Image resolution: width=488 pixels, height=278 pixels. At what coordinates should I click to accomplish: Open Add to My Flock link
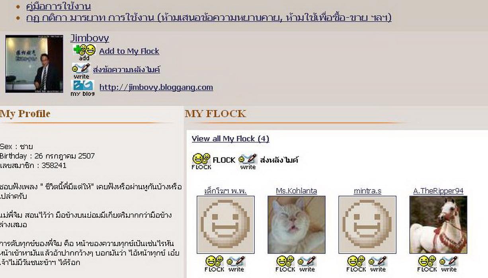click(x=129, y=51)
